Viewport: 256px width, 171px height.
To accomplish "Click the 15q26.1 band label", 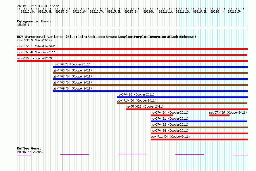I will (x=23, y=25).
